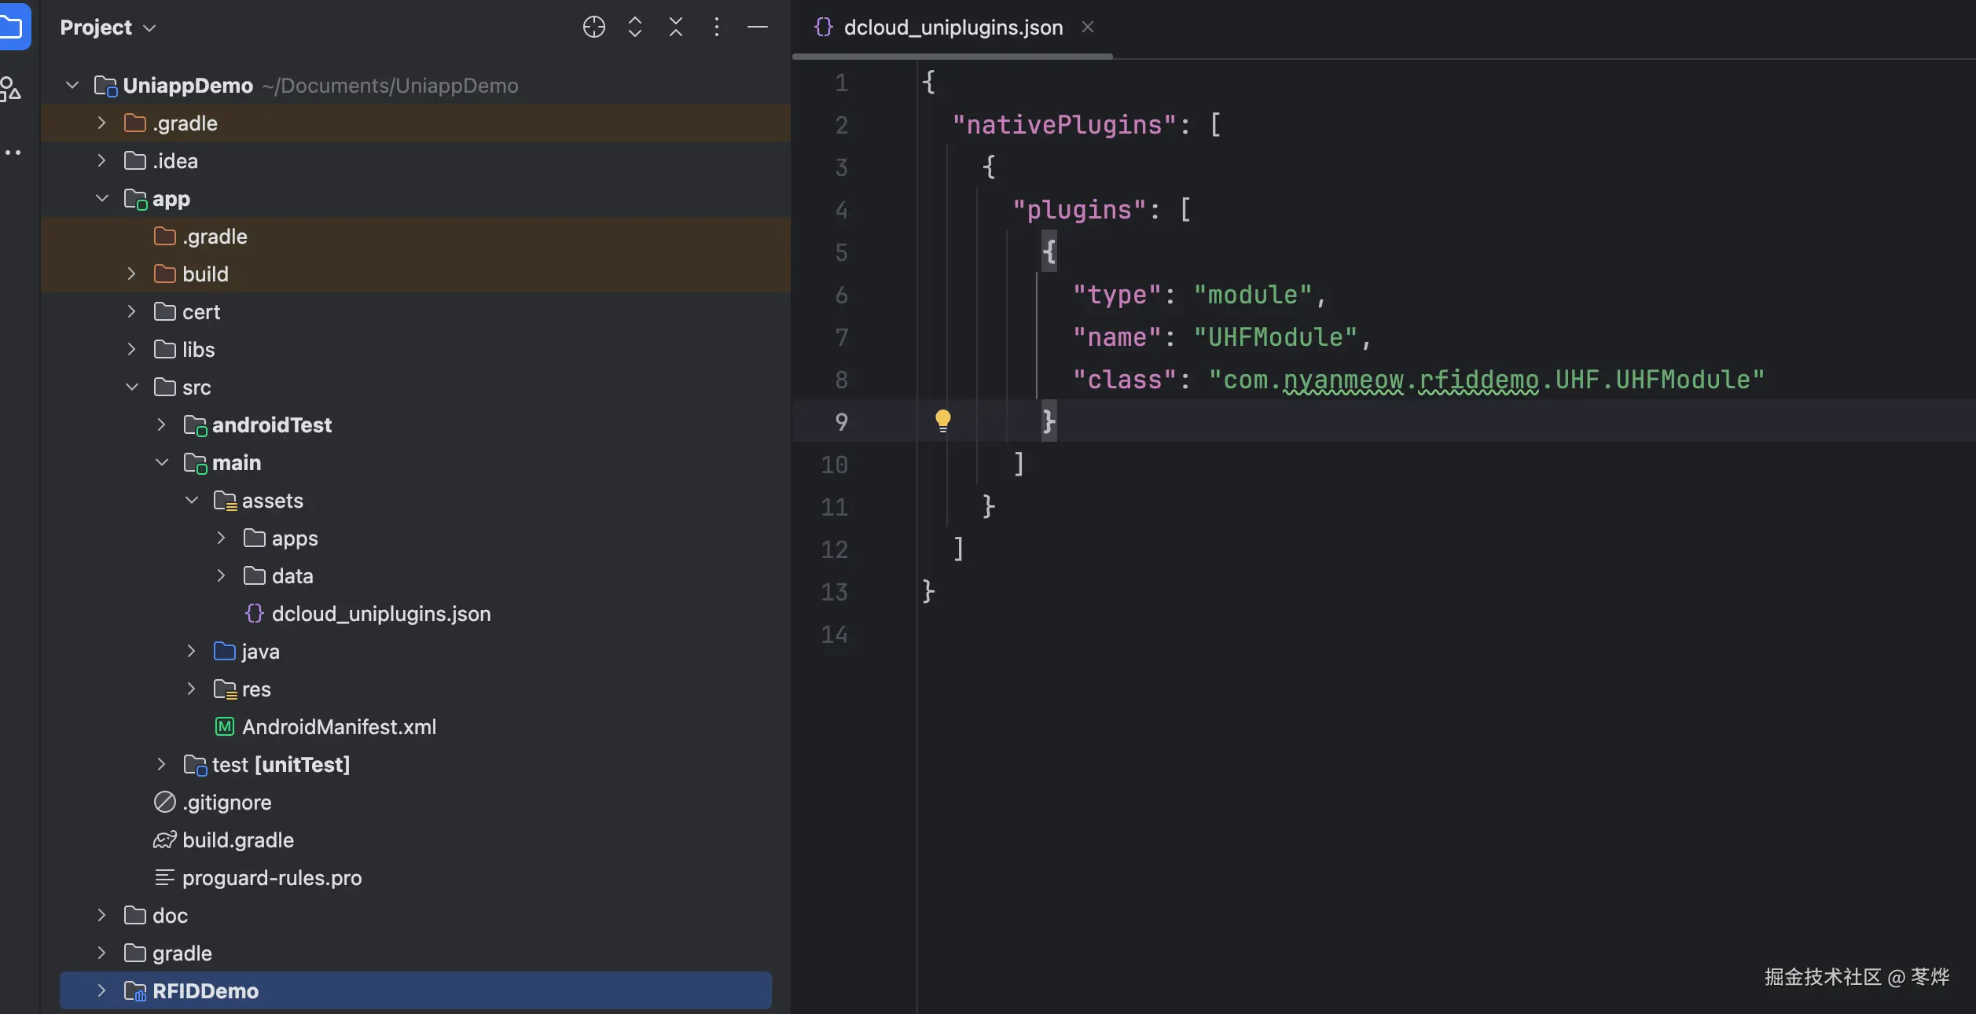Open the Project view mode dropdown
The height and width of the screenshot is (1014, 1976).
pos(108,28)
